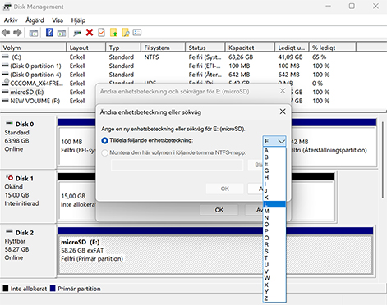Collapse the drive letter combo box showing E
387x305 pixels.
pyautogui.click(x=274, y=141)
